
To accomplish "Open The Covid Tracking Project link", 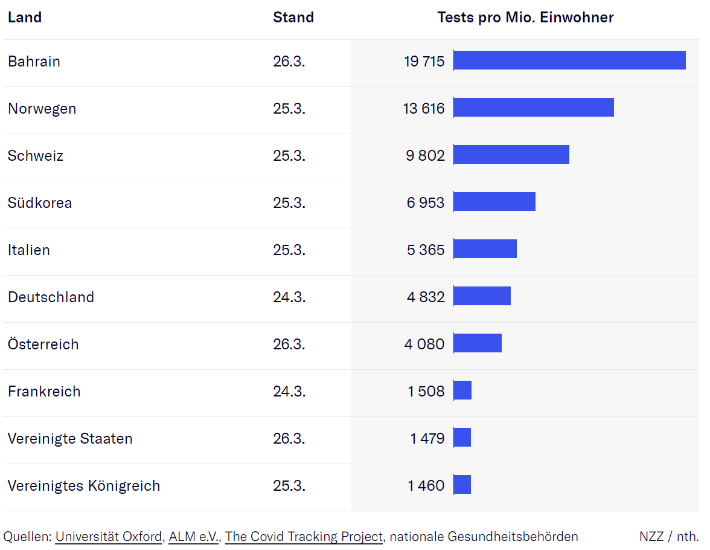I will 304,537.
